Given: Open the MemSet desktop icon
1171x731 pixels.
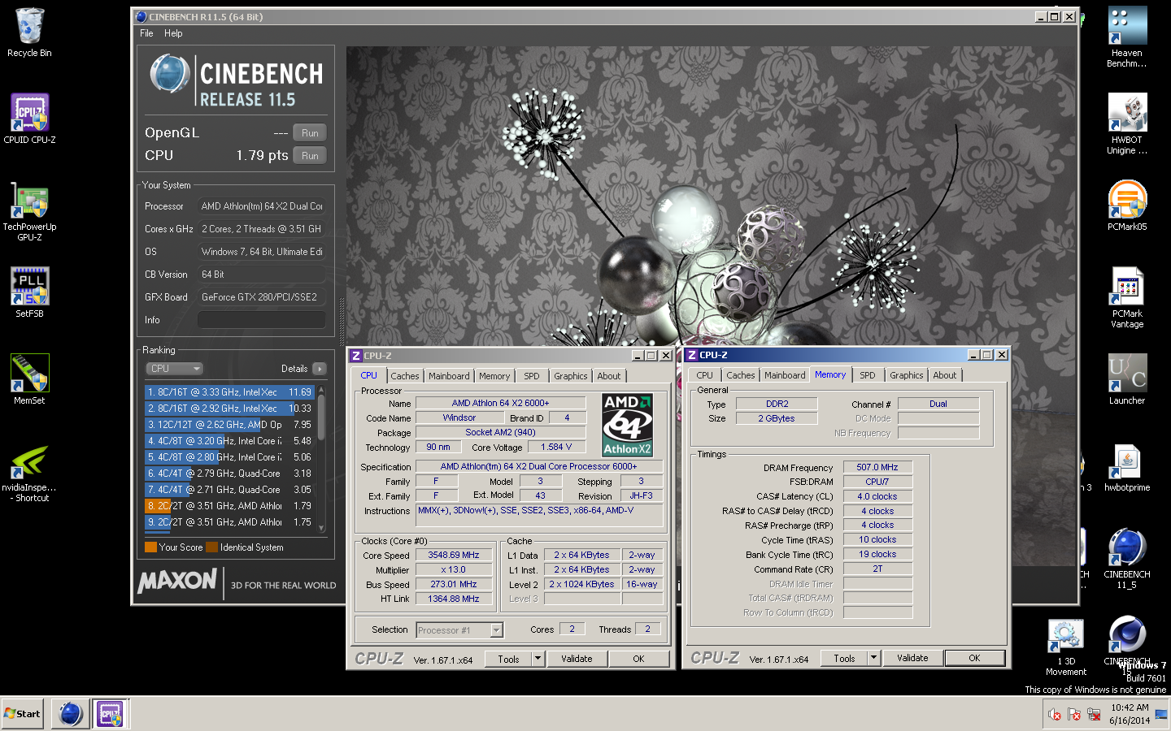Looking at the screenshot, I should coord(29,379).
